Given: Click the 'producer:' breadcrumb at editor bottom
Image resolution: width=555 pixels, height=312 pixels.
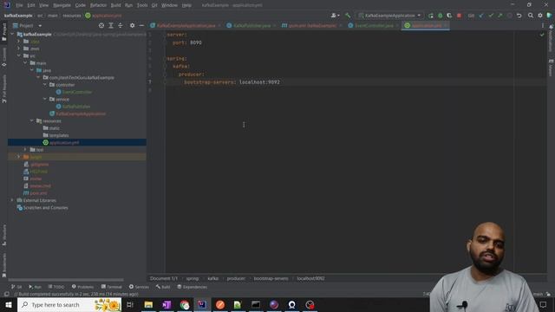Looking at the screenshot, I should click(236, 278).
